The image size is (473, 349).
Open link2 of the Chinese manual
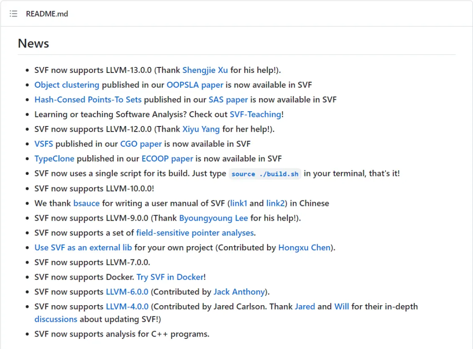pos(275,203)
